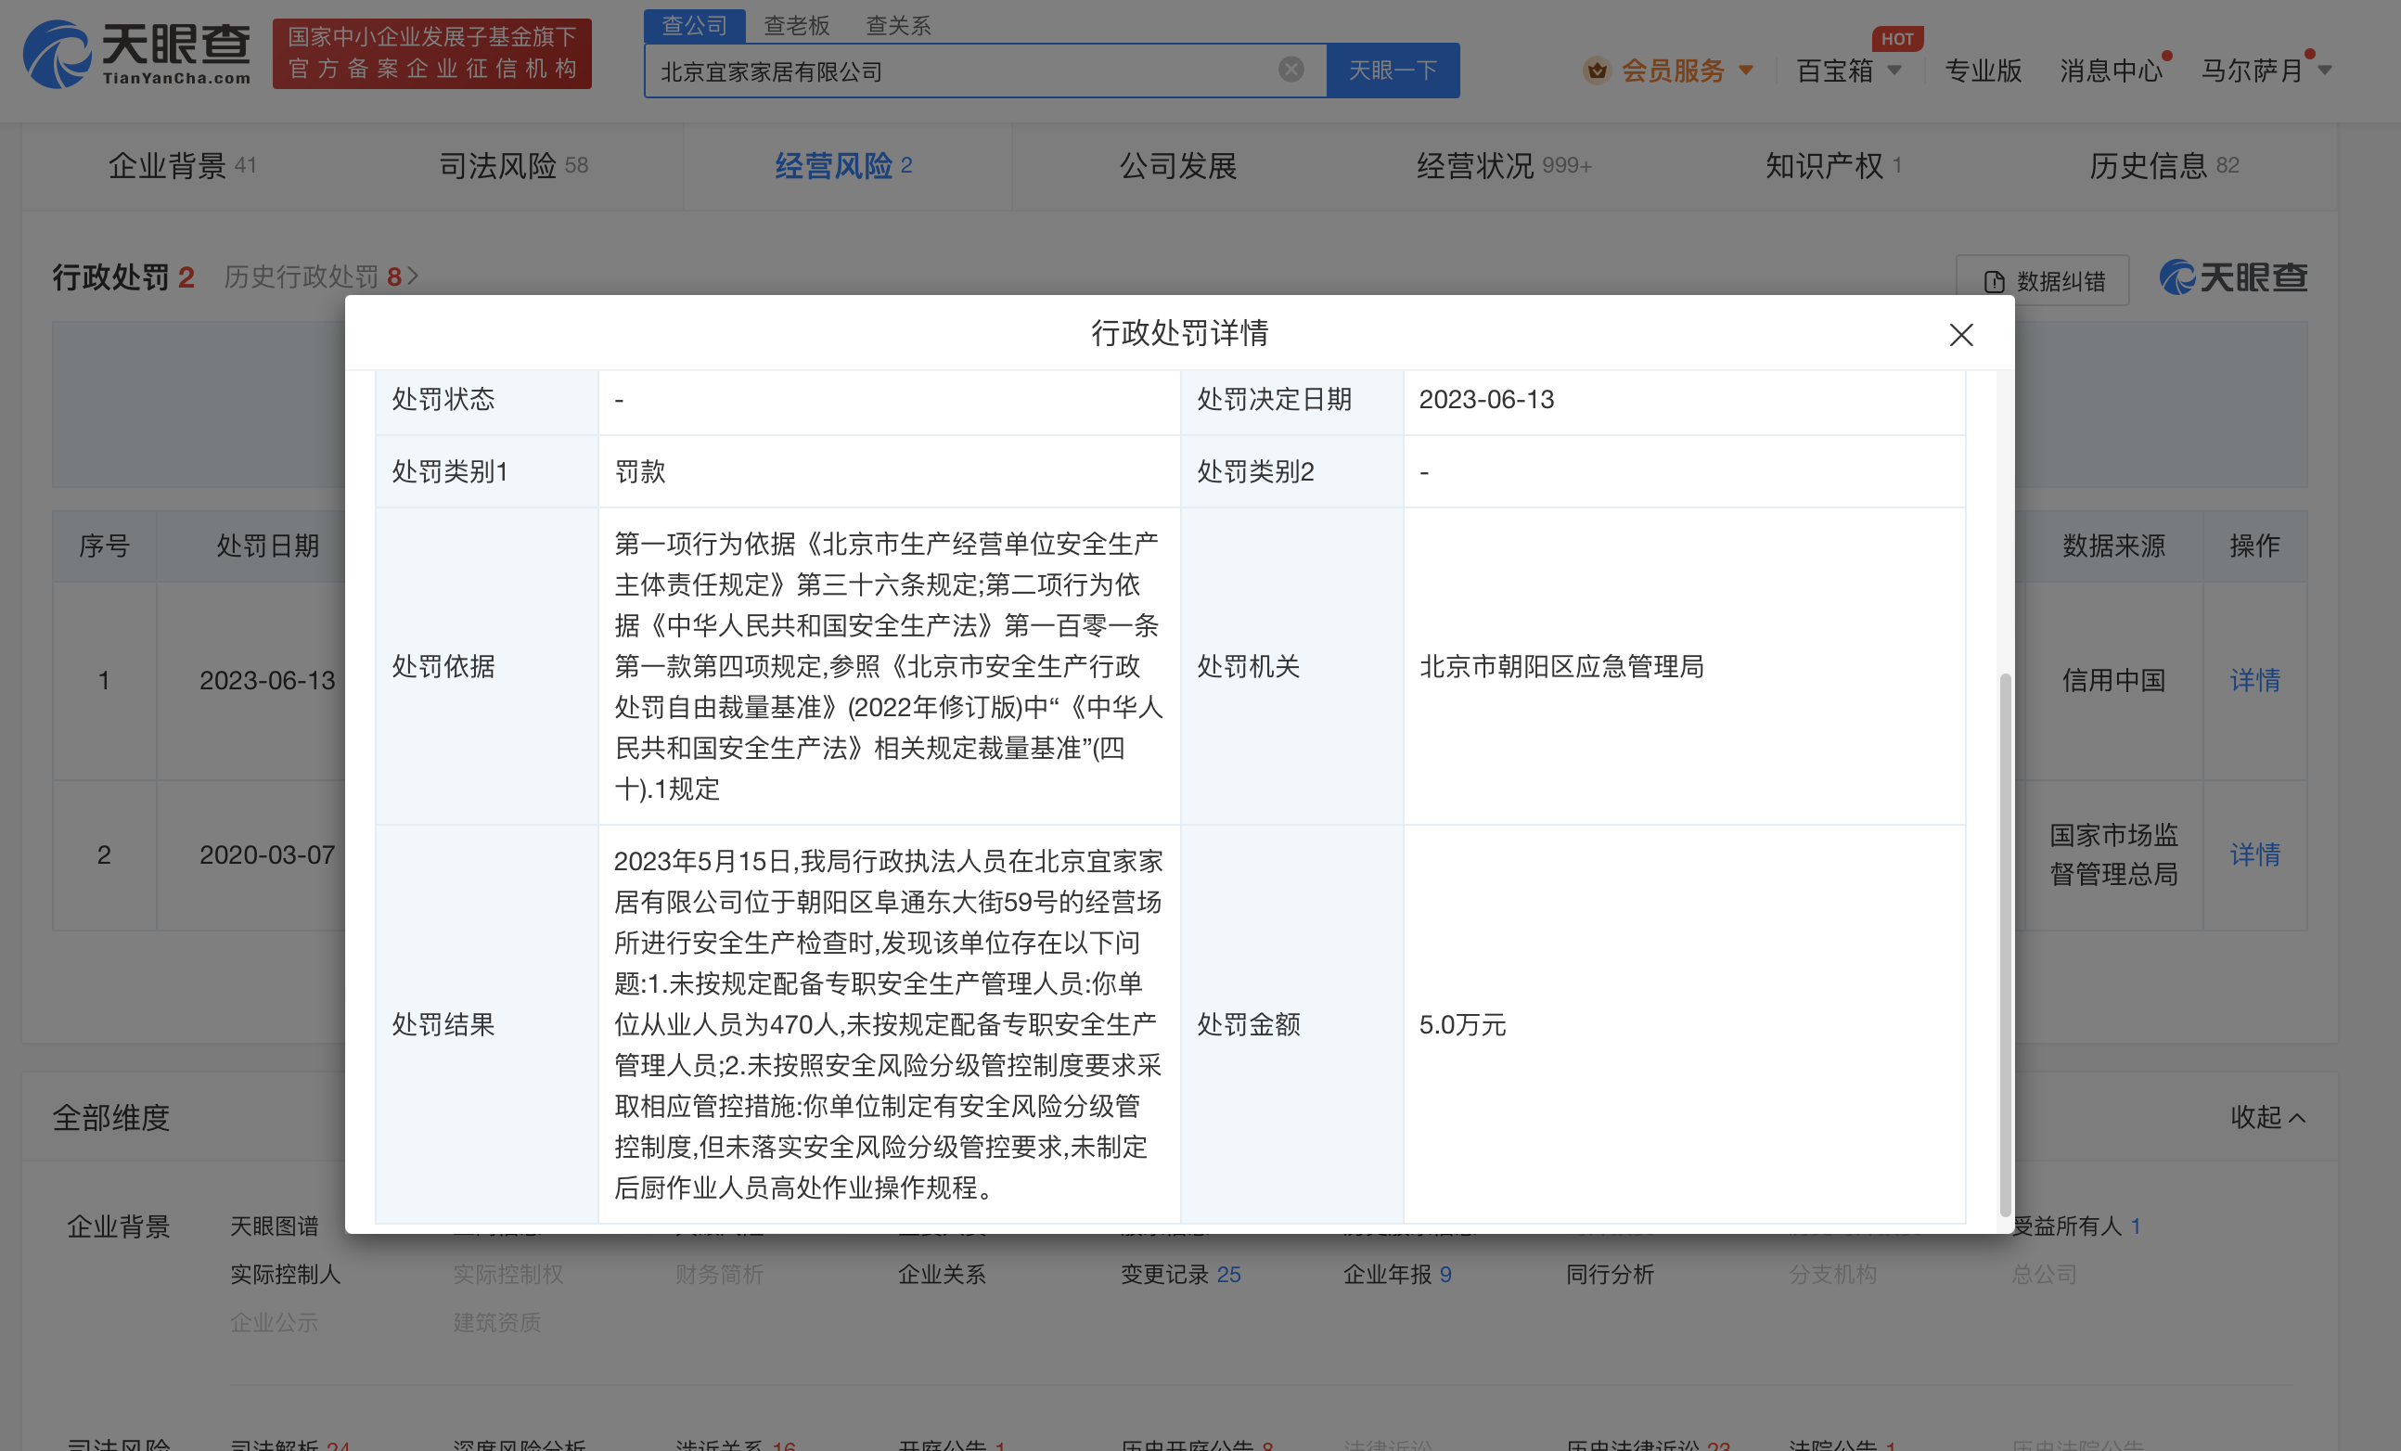Image resolution: width=2401 pixels, height=1451 pixels.
Task: Click the 处罚依据 label cell
Action: pyautogui.click(x=486, y=666)
